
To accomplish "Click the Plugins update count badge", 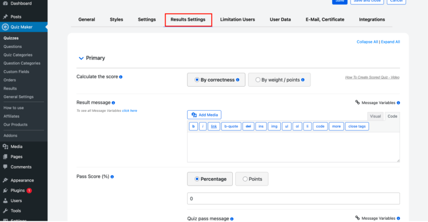I will pyautogui.click(x=29, y=191).
